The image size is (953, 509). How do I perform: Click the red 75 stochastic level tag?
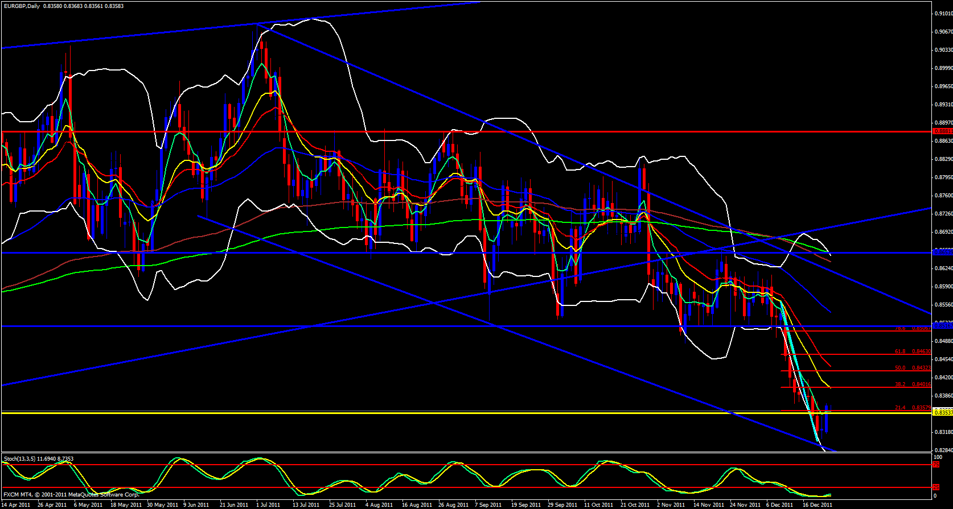coord(936,465)
